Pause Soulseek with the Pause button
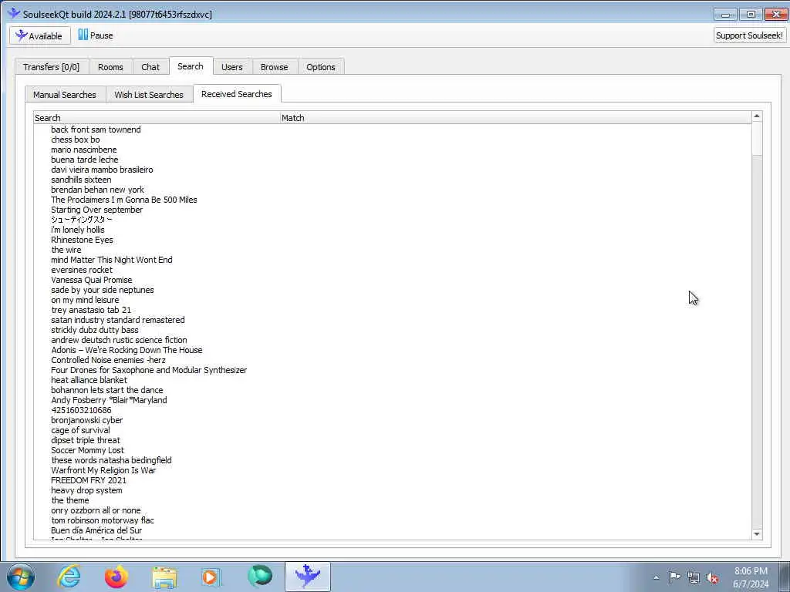Viewport: 790px width, 592px height. (95, 35)
